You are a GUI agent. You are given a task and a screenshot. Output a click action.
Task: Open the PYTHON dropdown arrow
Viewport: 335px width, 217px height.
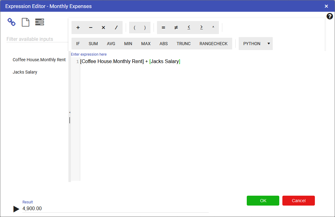point(268,44)
